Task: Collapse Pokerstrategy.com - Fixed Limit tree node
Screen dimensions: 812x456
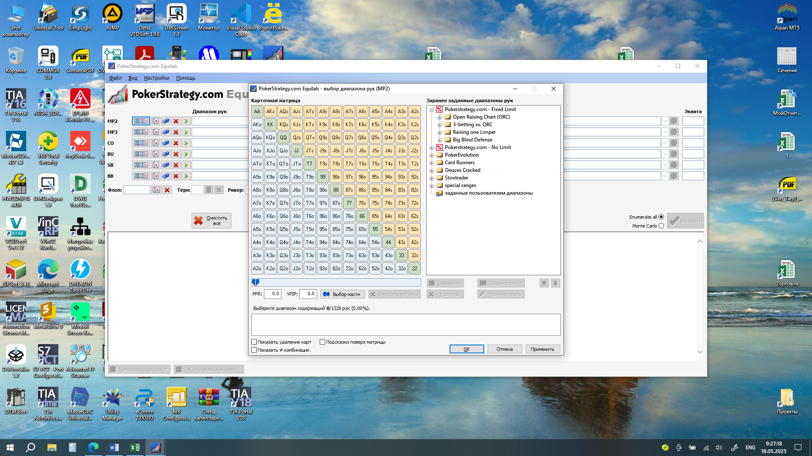Action: 432,110
